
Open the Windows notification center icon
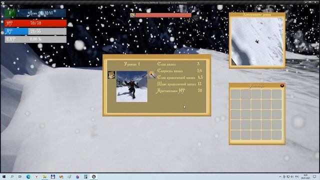314,176
